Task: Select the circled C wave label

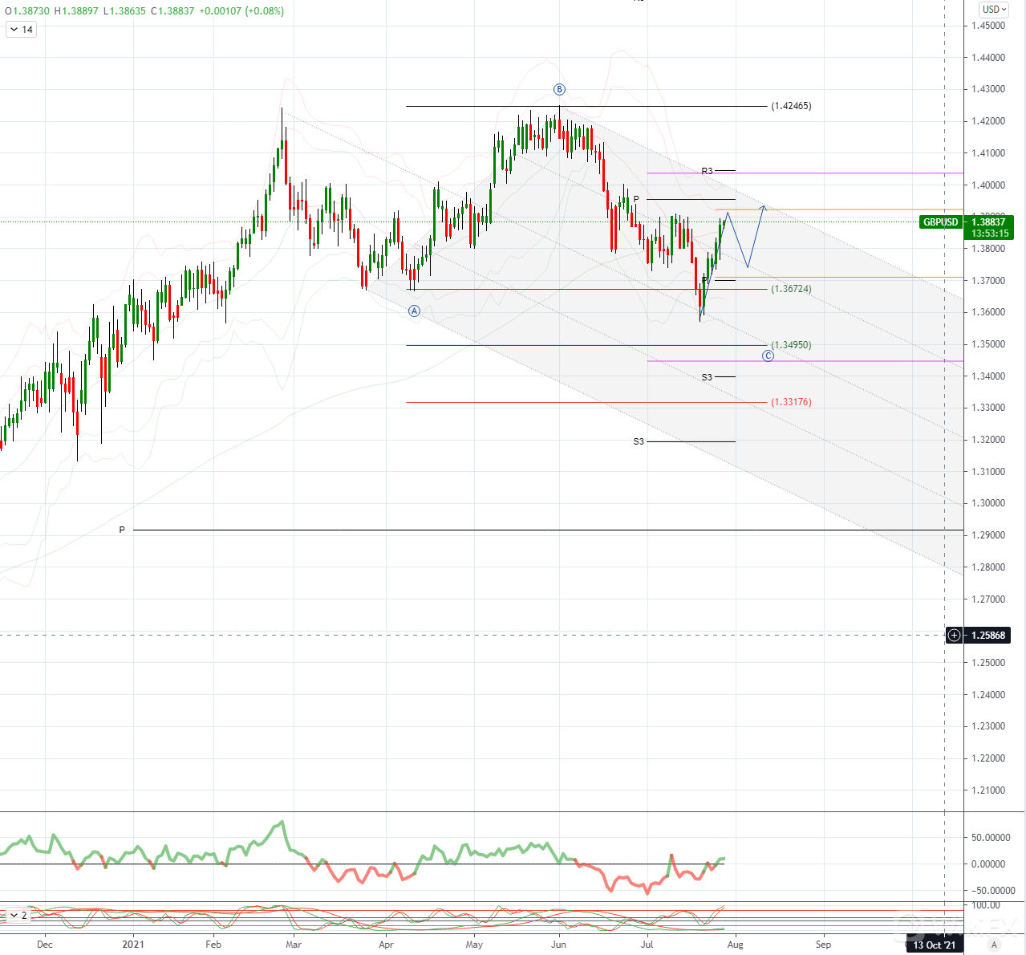Action: point(768,356)
